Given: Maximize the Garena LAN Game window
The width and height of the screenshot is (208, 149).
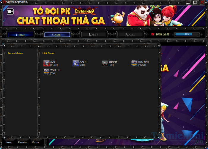Looking at the screenshot, I should [x=195, y=2].
